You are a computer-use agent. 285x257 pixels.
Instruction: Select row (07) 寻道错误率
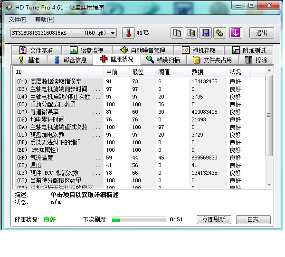coord(139,112)
